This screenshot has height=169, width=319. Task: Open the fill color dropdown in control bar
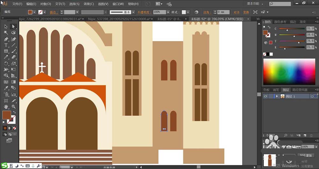35,12
